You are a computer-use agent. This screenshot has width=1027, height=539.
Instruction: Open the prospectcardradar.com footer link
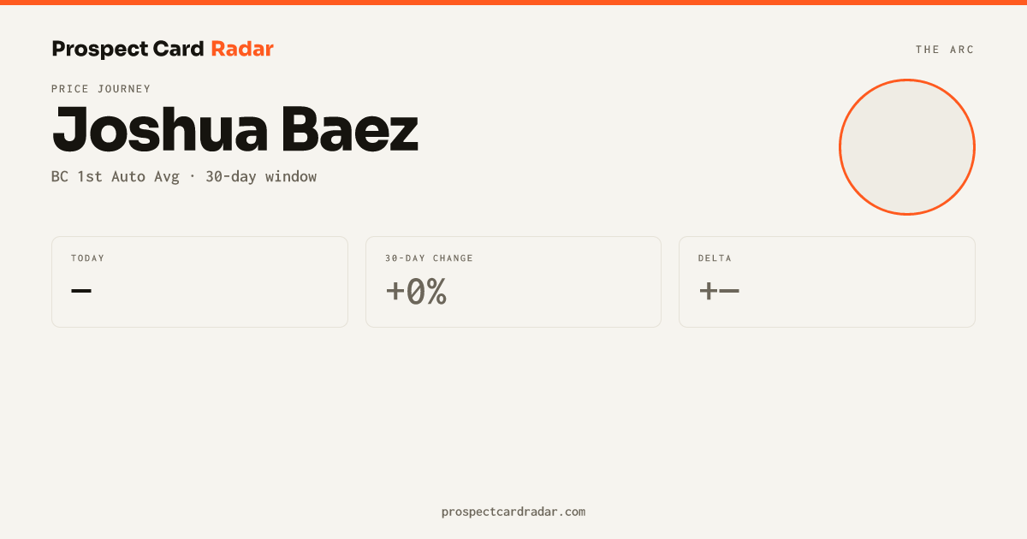pyautogui.click(x=513, y=512)
